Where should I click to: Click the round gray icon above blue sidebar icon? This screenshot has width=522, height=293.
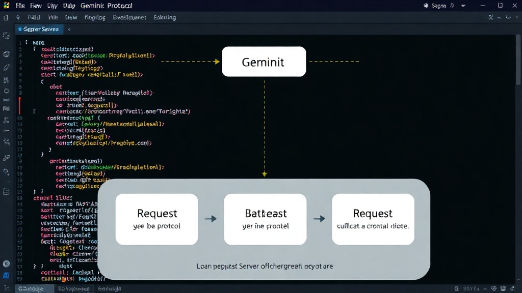6,264
